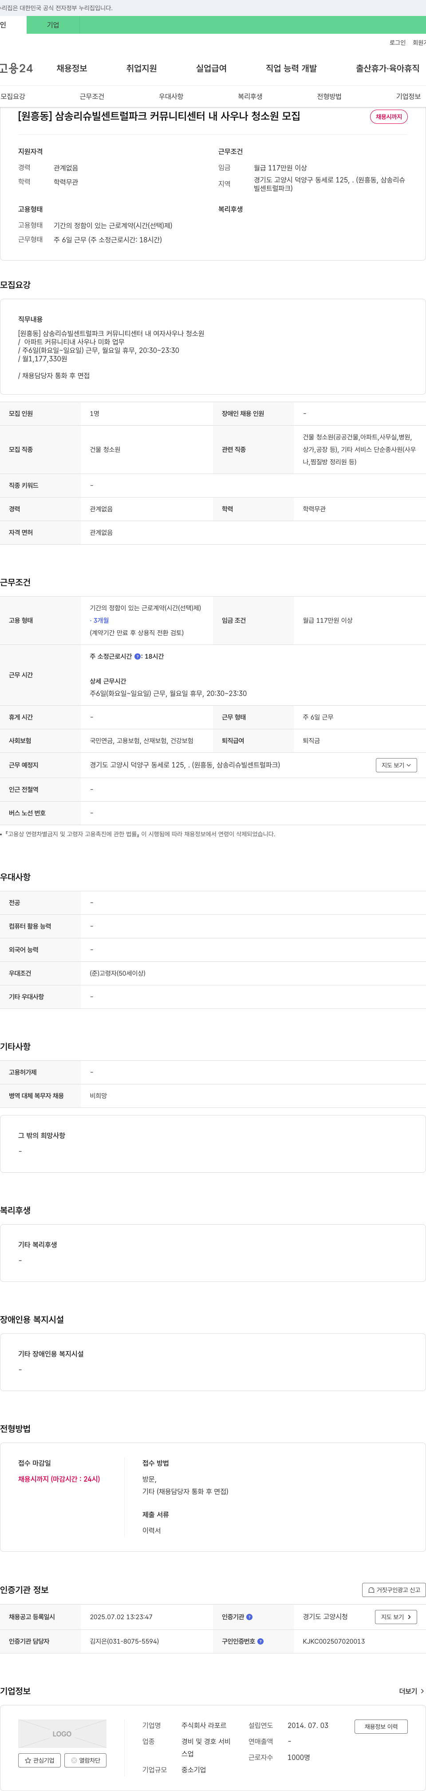Click the 월급 117만원 이상 wage condition cell
The height and width of the screenshot is (1791, 426).
(x=327, y=620)
